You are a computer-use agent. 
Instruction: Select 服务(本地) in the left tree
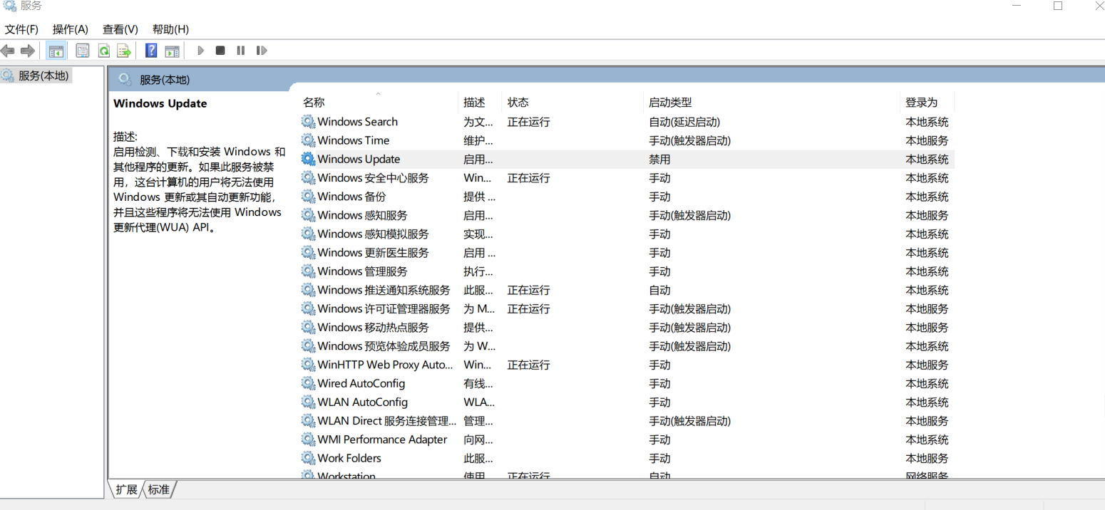pyautogui.click(x=43, y=76)
